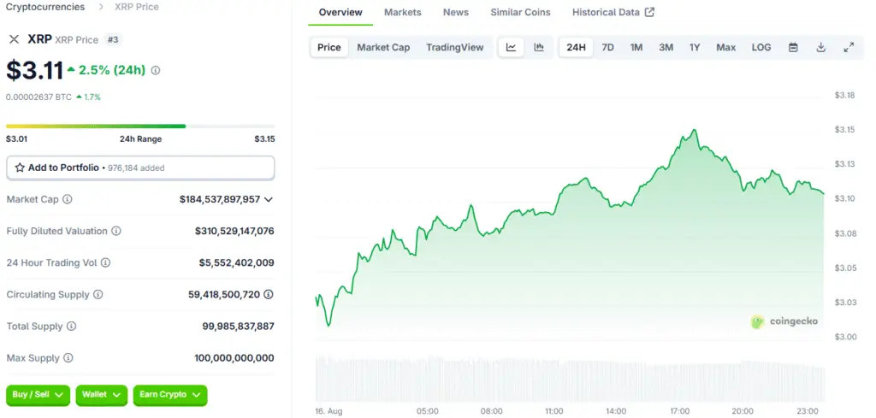876x418 pixels.
Task: Click the 24h Range progress bar
Action: (x=140, y=127)
